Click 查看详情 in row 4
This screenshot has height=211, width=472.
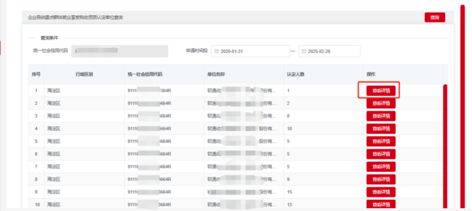[381, 129]
